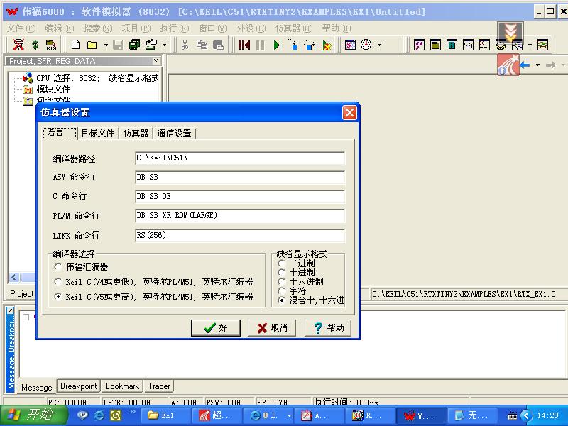The width and height of the screenshot is (568, 426).
Task: Click the clock timer toolbar icon
Action: [366, 45]
